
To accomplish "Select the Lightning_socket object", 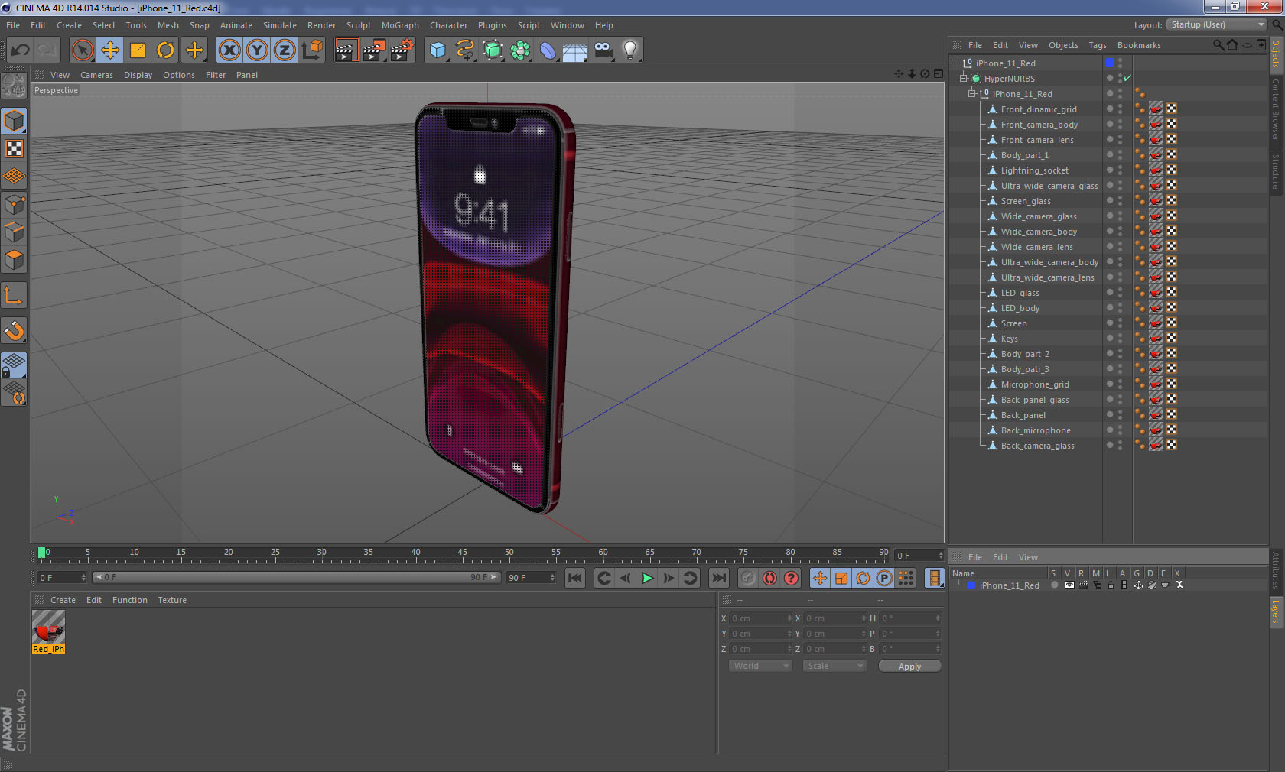I will pyautogui.click(x=1034, y=170).
